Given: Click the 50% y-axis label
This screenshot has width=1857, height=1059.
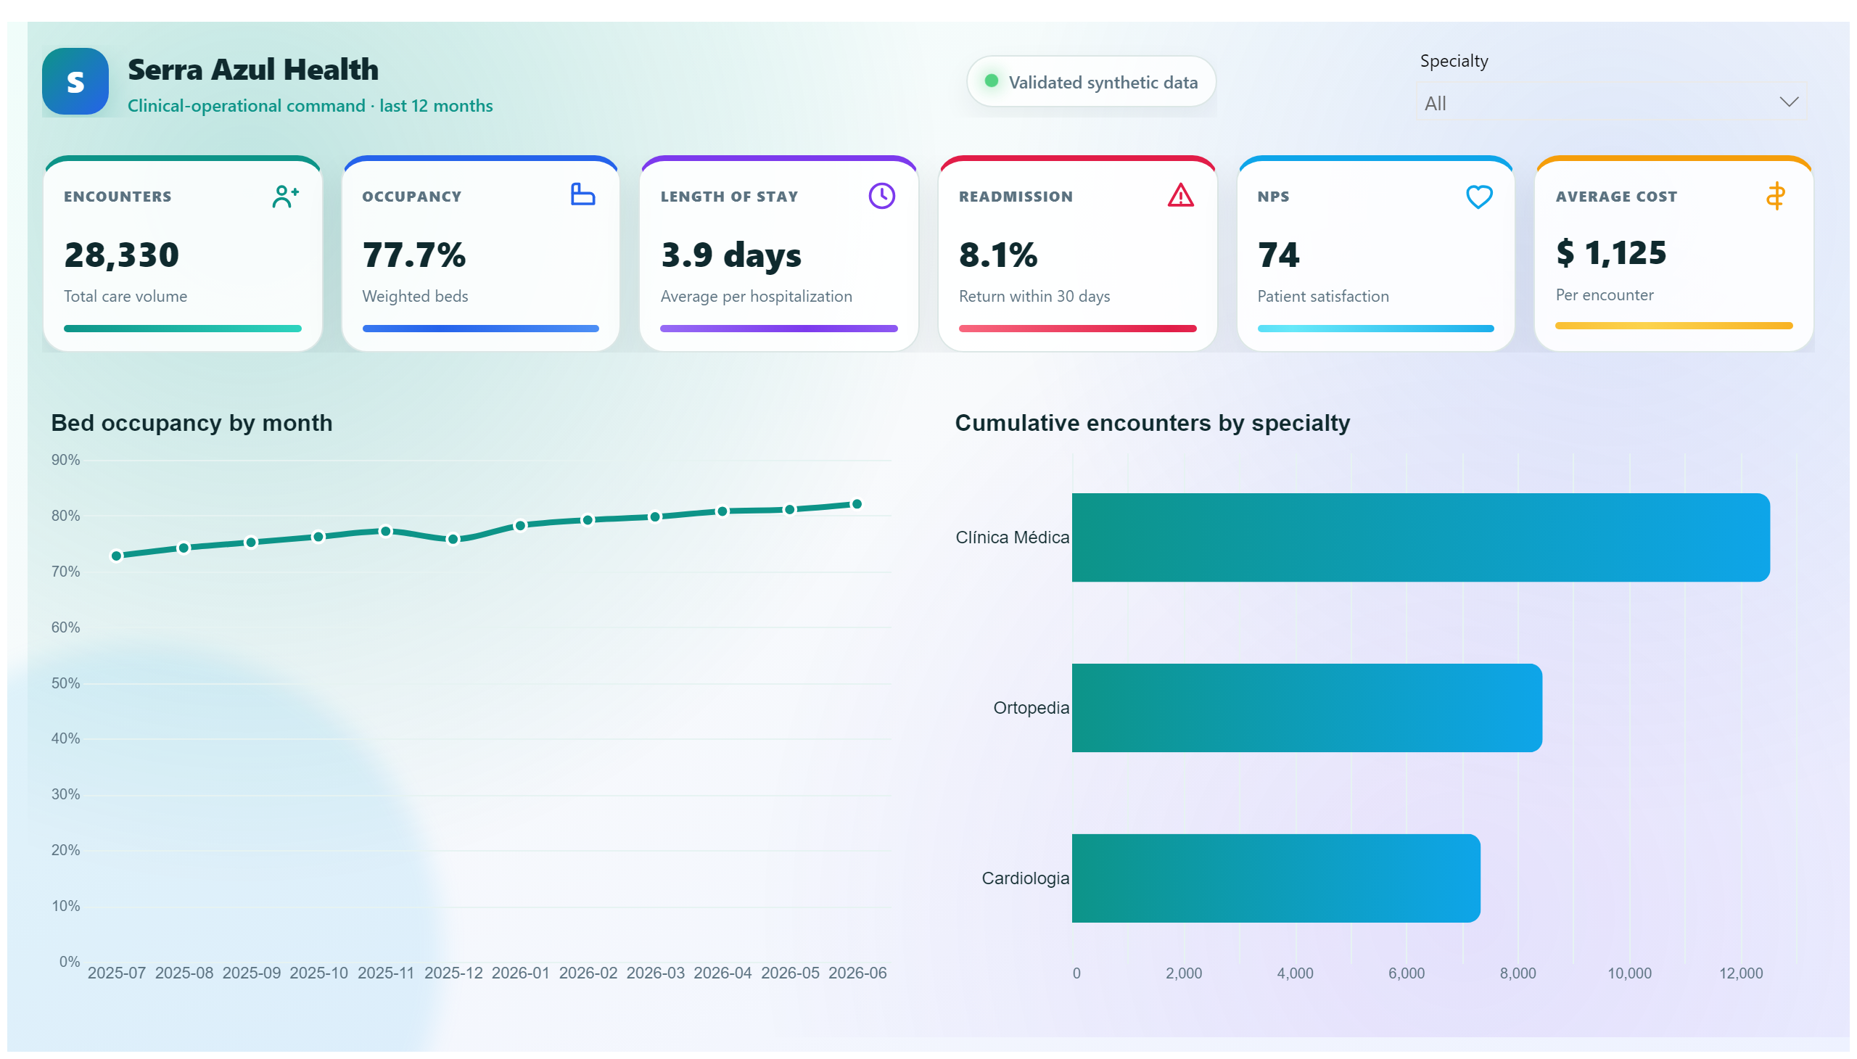Looking at the screenshot, I should [65, 683].
